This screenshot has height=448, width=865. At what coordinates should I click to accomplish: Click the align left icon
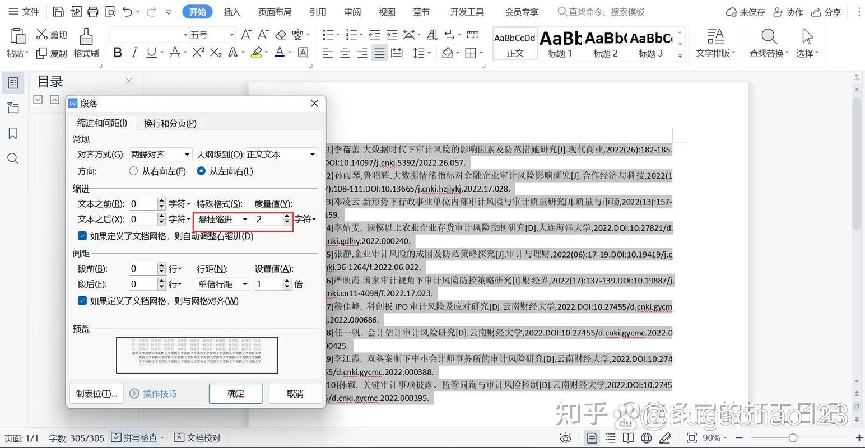click(x=328, y=53)
